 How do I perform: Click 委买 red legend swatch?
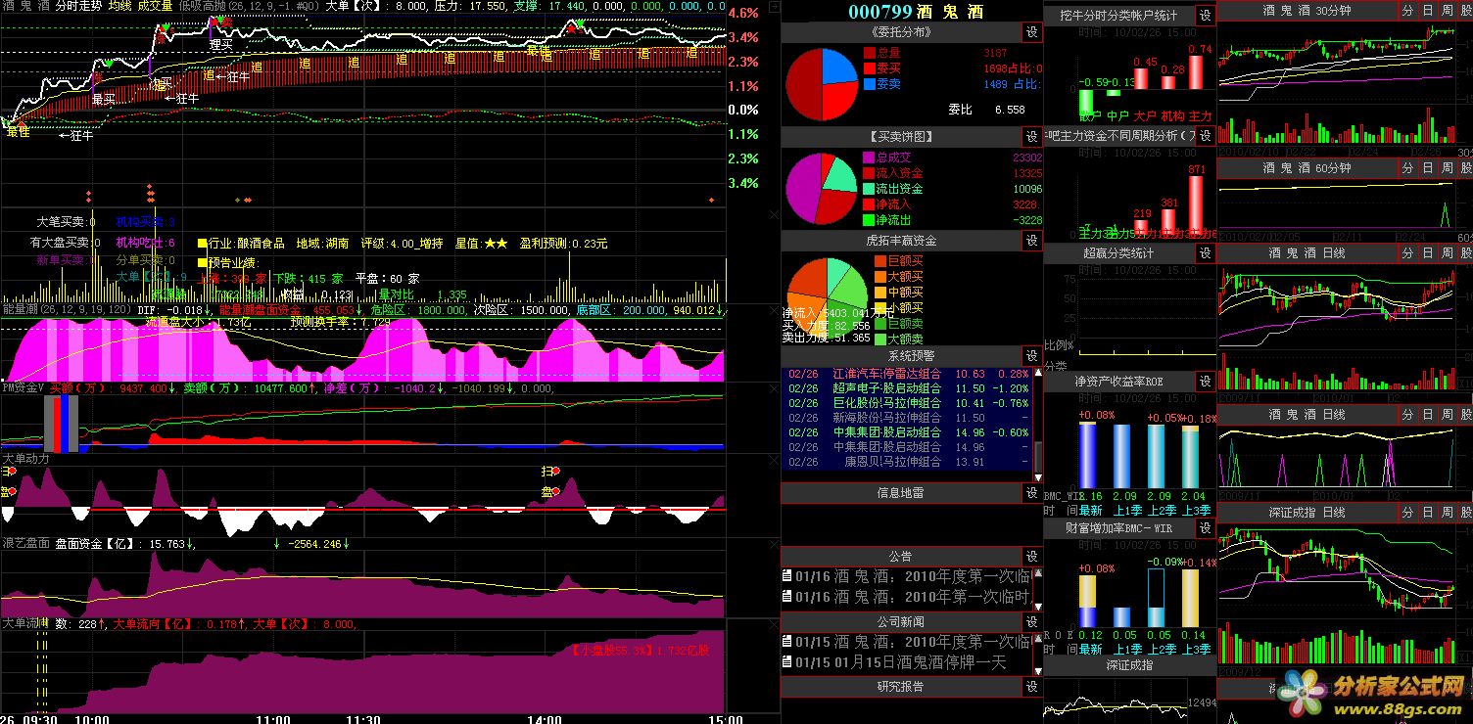coord(869,69)
